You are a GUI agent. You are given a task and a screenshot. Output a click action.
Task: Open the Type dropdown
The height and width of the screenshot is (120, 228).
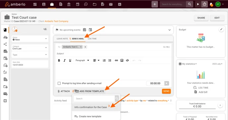pyautogui.click(x=30, y=55)
